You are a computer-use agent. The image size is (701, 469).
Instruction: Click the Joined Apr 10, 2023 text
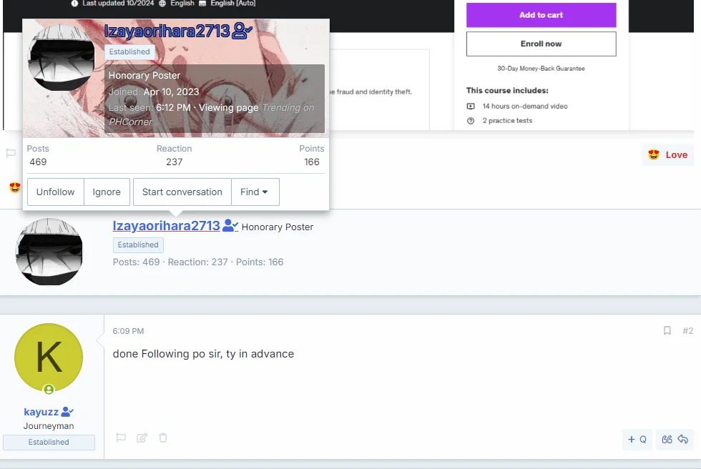point(154,92)
